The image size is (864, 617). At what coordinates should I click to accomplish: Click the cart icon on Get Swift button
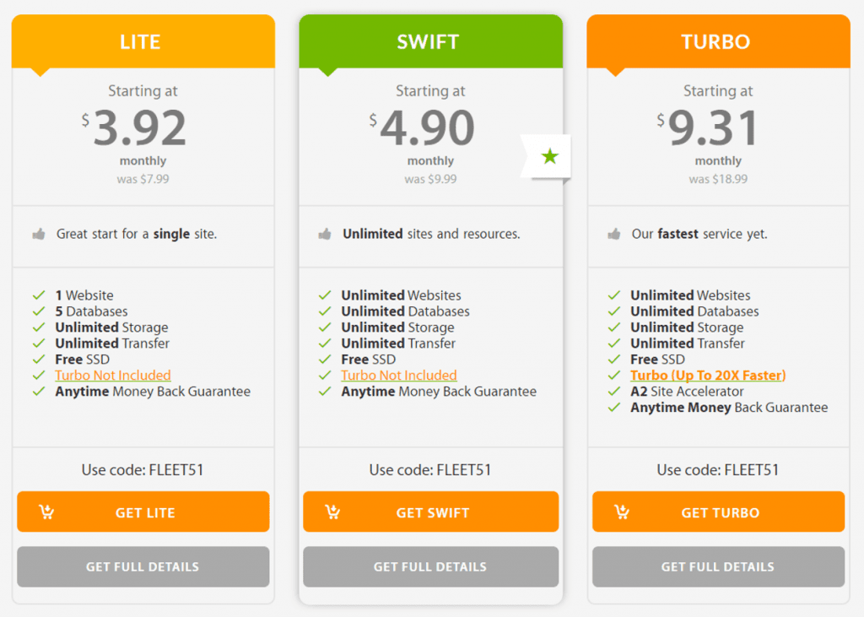(332, 512)
